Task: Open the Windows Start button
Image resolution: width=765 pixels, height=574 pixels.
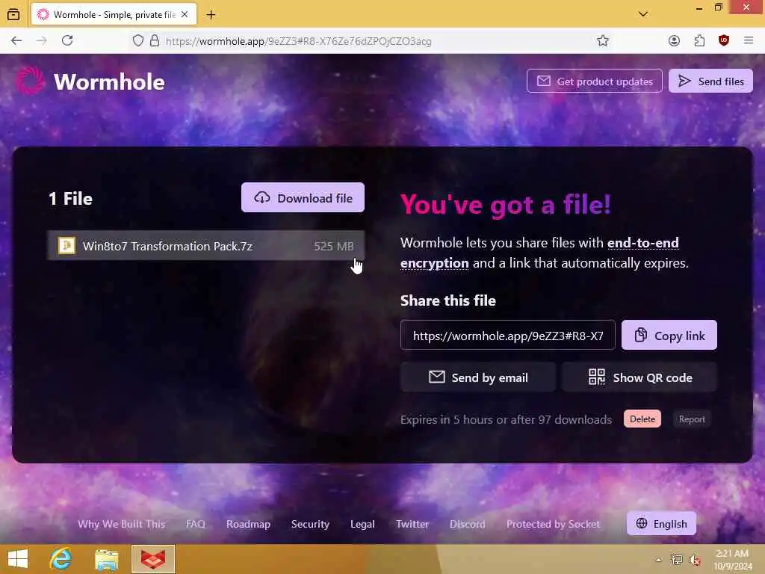Action: pos(18,559)
